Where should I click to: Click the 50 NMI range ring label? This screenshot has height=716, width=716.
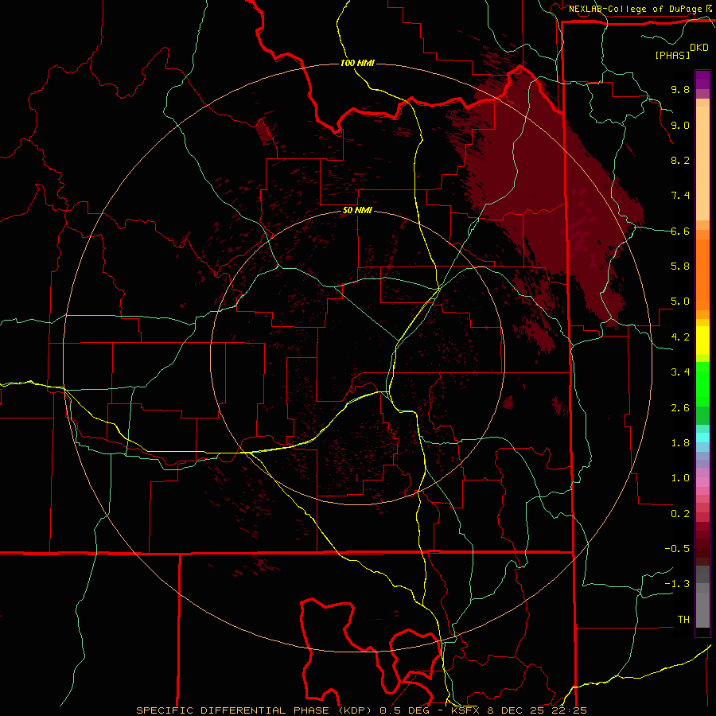click(x=357, y=211)
